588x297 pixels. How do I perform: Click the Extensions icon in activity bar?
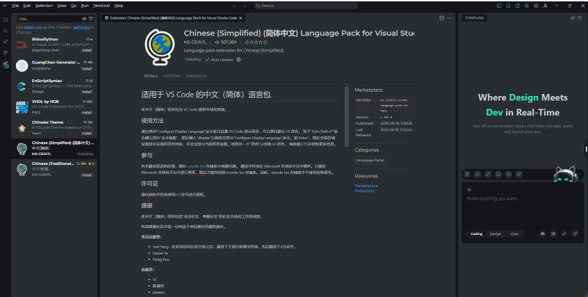point(6,65)
